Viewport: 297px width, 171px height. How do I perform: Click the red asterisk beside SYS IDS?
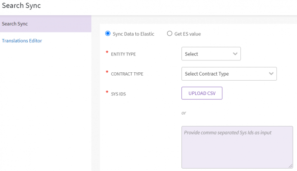(x=107, y=92)
